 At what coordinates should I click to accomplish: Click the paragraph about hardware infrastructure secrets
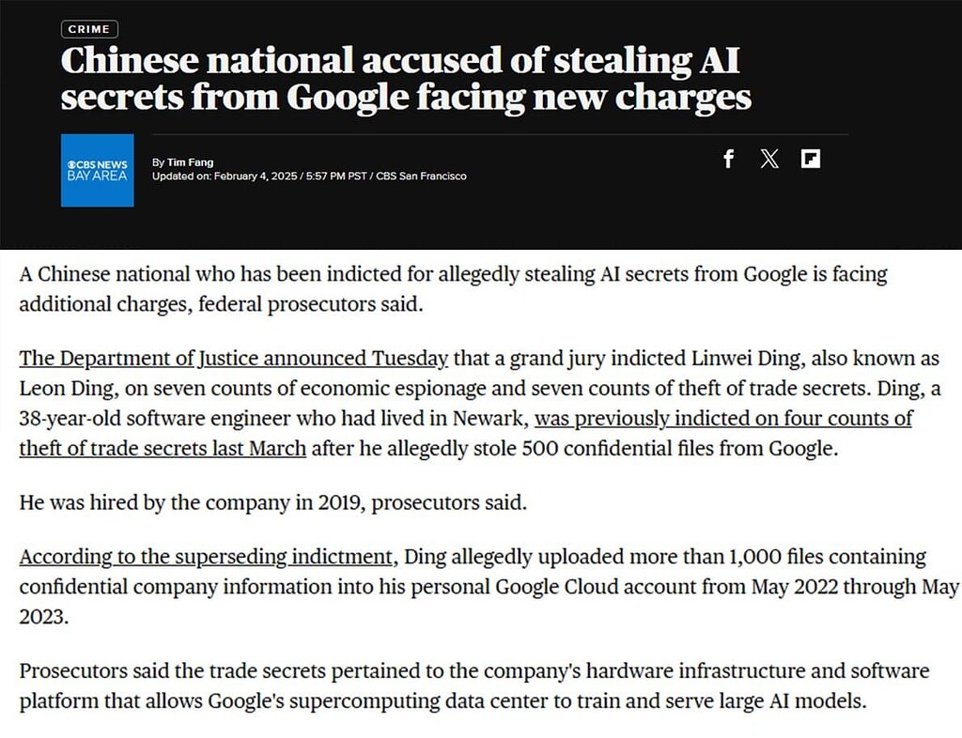pyautogui.click(x=470, y=685)
